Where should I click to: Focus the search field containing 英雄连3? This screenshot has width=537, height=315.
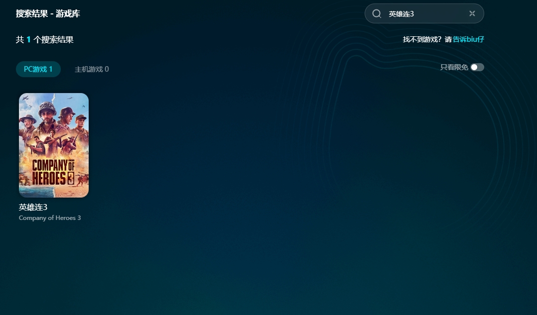424,13
